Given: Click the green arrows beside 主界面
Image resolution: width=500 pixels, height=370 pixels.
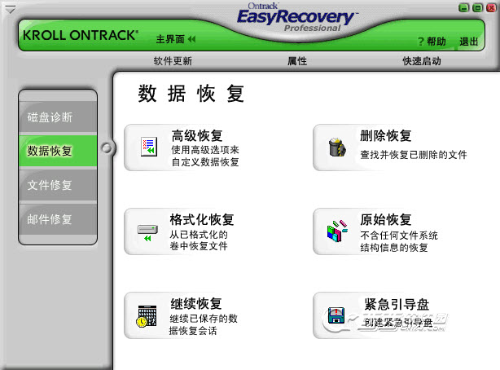Looking at the screenshot, I should click(191, 39).
